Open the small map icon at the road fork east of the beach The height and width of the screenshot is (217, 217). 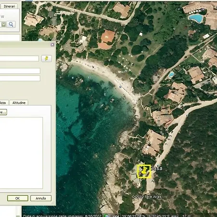click(187, 115)
